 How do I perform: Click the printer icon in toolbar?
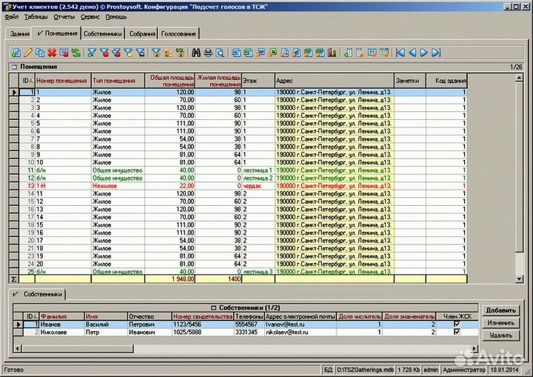pos(208,53)
